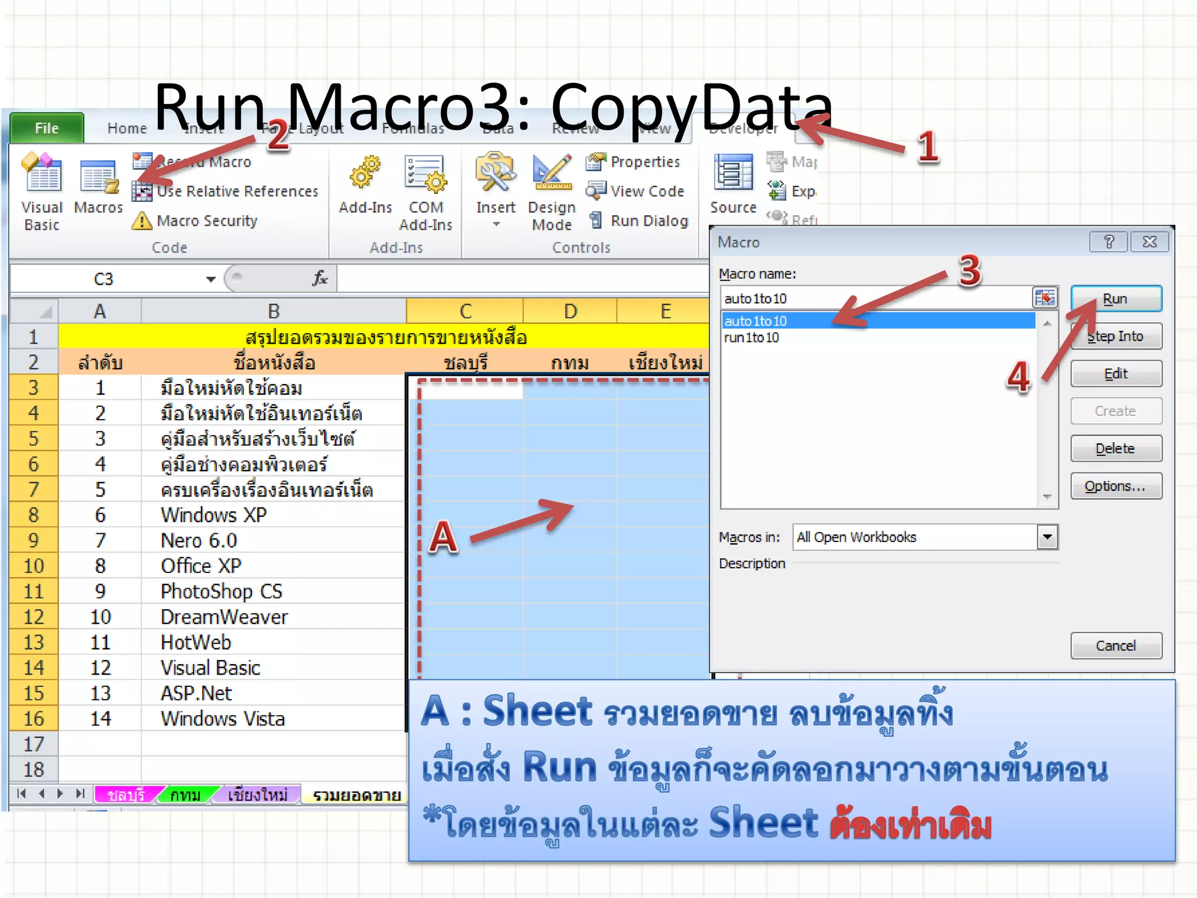
Task: Click Run Dialog icon
Action: click(x=596, y=220)
